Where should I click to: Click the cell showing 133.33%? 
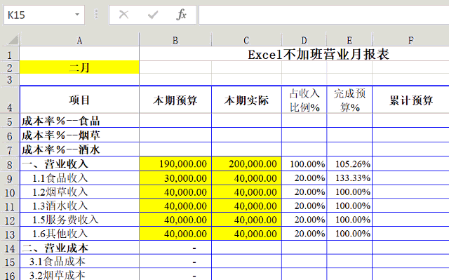pyautogui.click(x=349, y=178)
